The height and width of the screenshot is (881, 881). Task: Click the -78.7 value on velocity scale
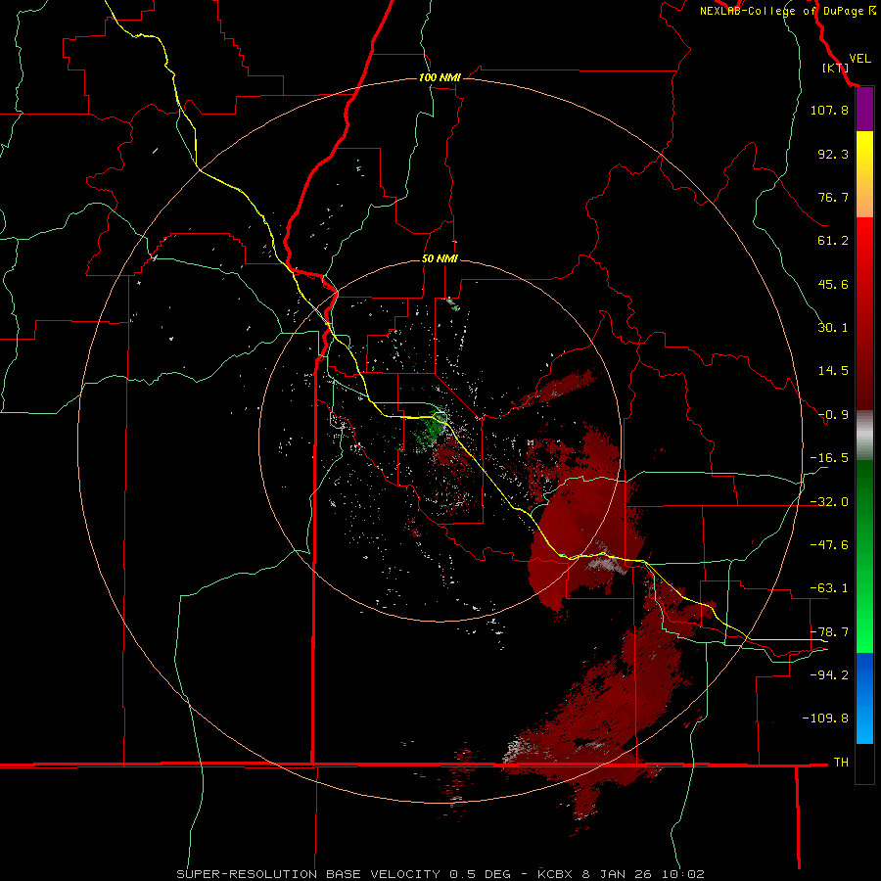pos(829,632)
